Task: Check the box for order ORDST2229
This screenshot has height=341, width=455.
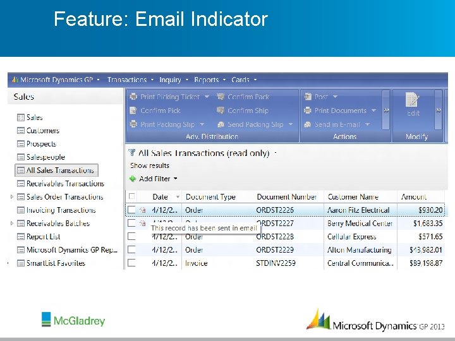Action: [x=131, y=249]
